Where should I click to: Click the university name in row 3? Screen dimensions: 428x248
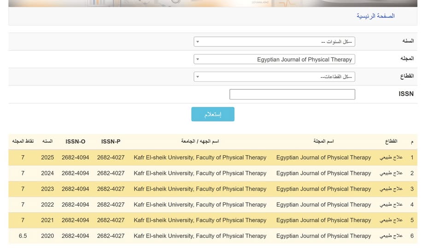pyautogui.click(x=200, y=189)
